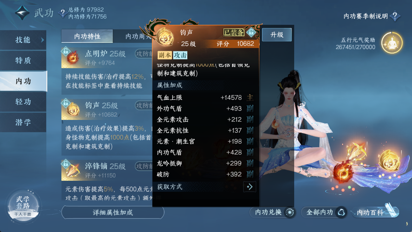Open the 总修为 question mark help icon

pos(62,13)
